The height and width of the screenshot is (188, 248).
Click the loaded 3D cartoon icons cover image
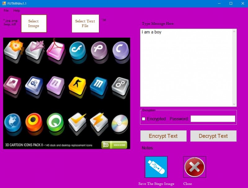point(67,93)
